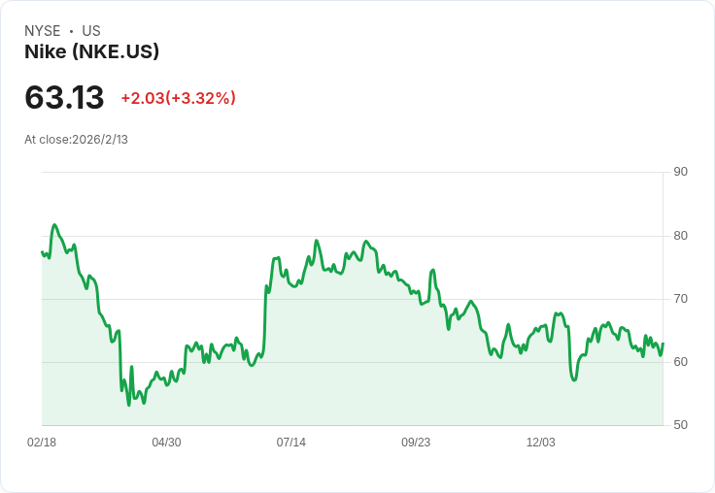Click the Nike (NKE.US) stock title
The width and height of the screenshot is (715, 493).
coord(91,51)
